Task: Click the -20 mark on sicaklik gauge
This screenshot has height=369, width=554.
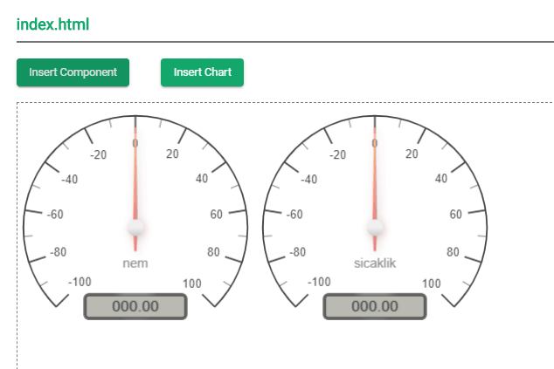Action: [x=337, y=154]
